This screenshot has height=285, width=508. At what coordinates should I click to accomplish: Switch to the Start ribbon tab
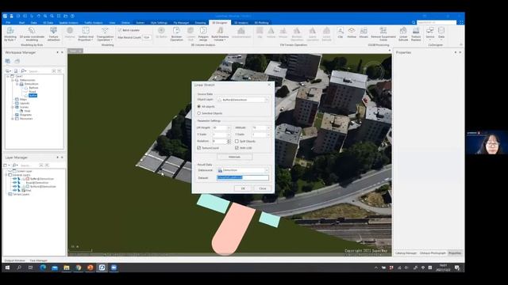click(x=21, y=23)
